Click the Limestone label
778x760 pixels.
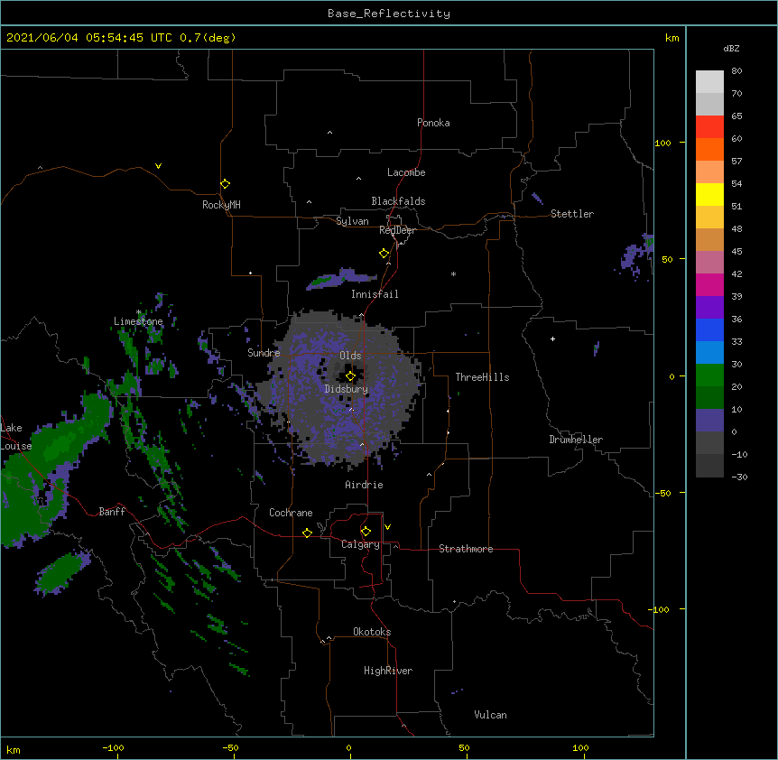click(138, 321)
